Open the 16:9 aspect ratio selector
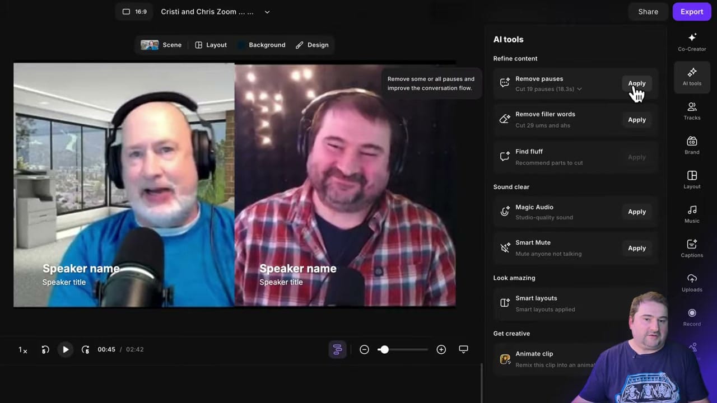 (x=134, y=12)
